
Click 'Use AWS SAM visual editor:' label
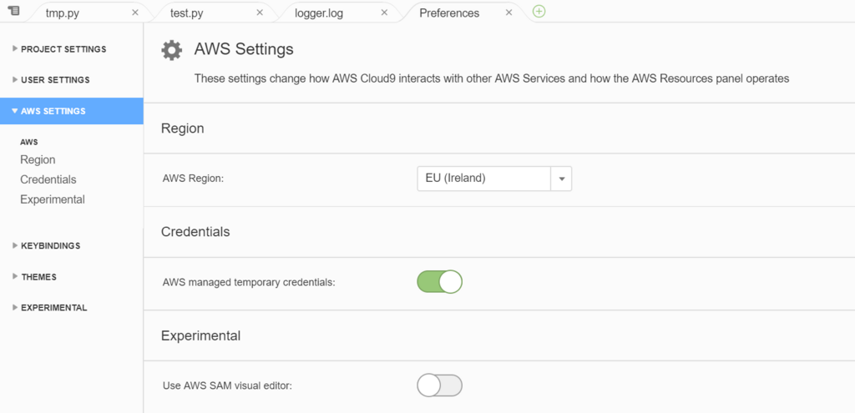tap(227, 385)
